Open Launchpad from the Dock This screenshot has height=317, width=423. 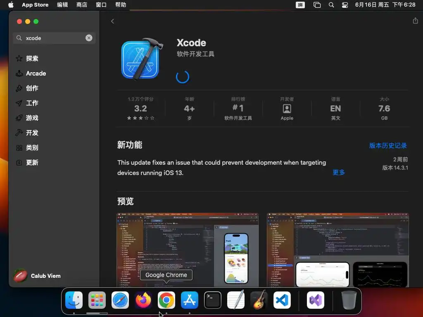[97, 300]
